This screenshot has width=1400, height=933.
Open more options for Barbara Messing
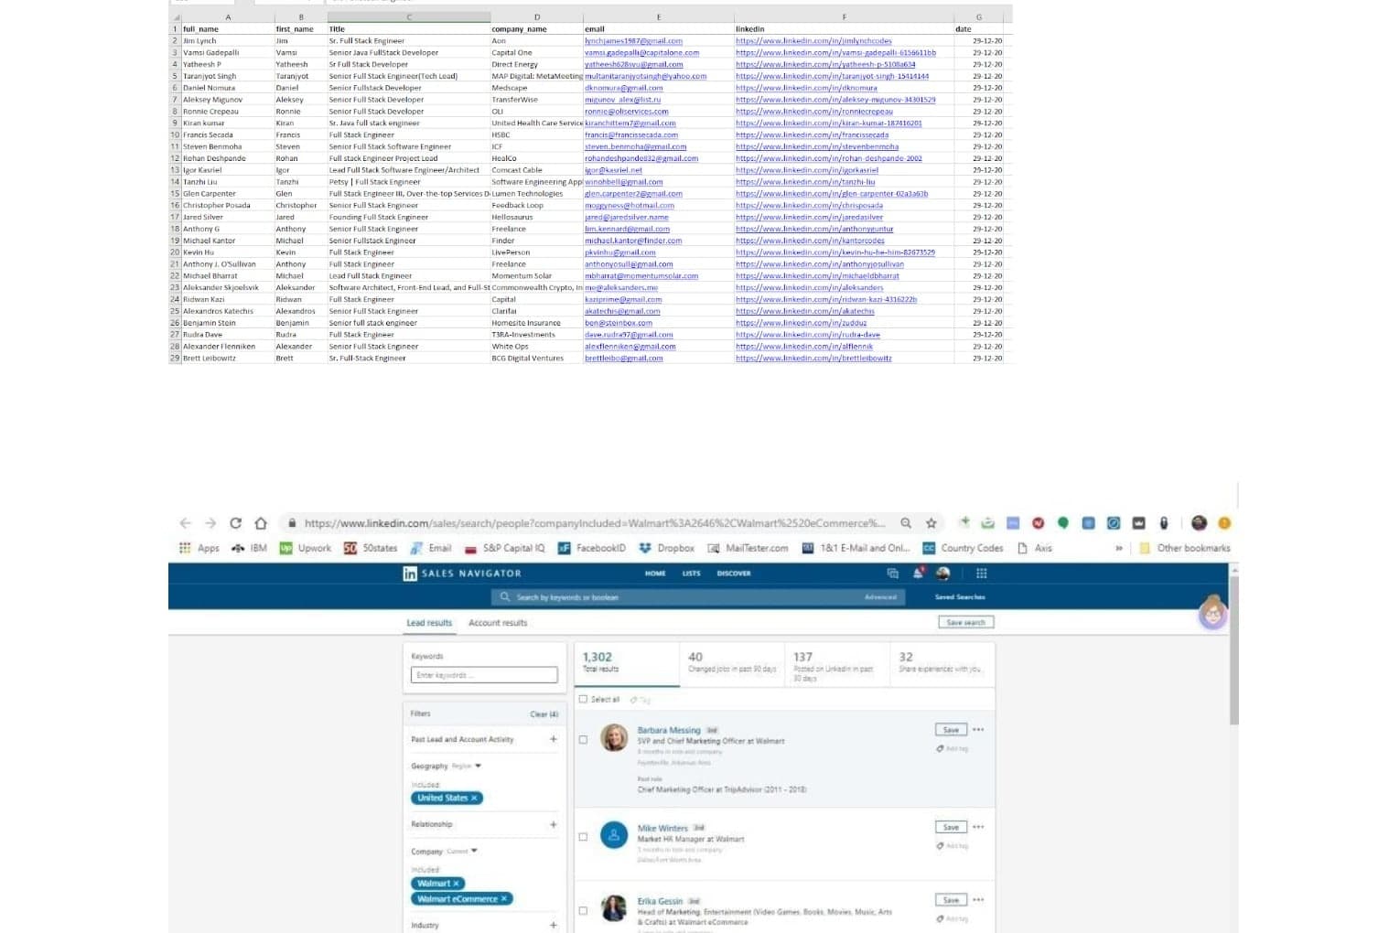click(978, 730)
